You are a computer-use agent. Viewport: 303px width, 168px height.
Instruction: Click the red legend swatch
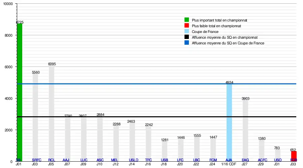[187, 26]
